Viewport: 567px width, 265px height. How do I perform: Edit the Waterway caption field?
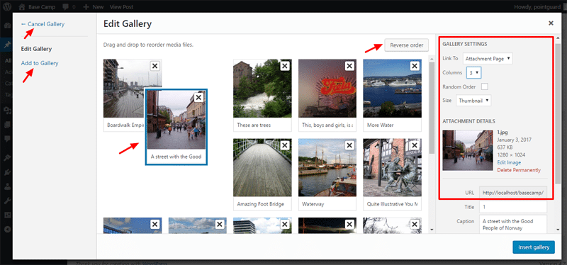coord(327,204)
